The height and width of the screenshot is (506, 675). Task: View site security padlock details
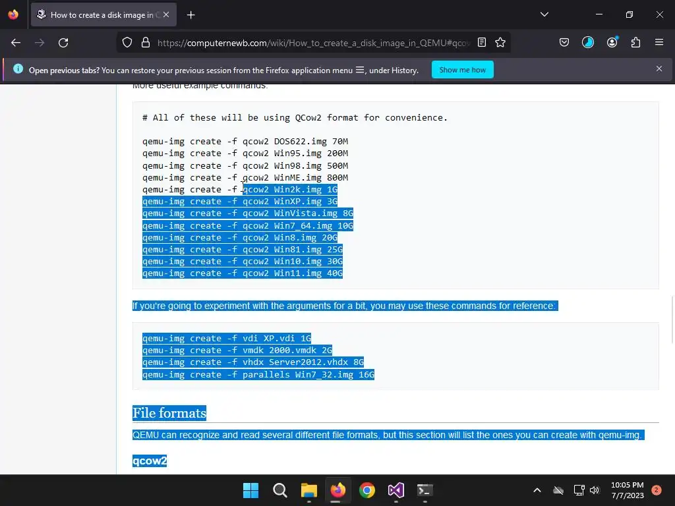point(146,43)
